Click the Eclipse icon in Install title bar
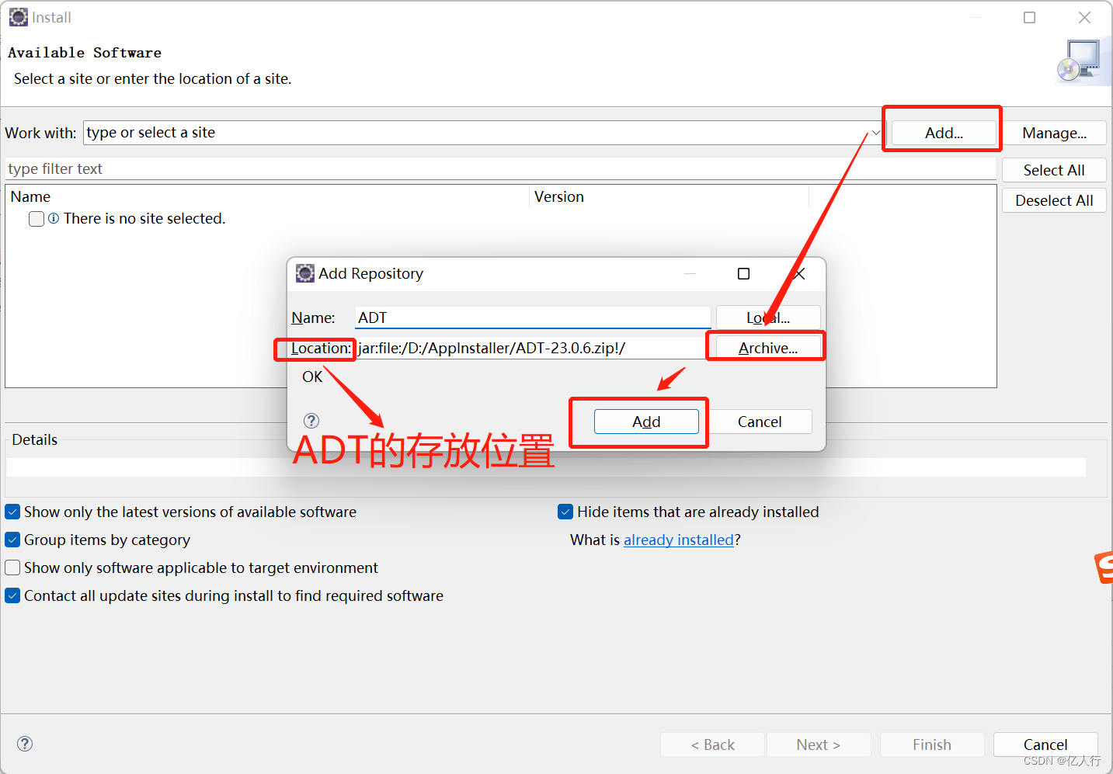The height and width of the screenshot is (774, 1113). tap(19, 17)
